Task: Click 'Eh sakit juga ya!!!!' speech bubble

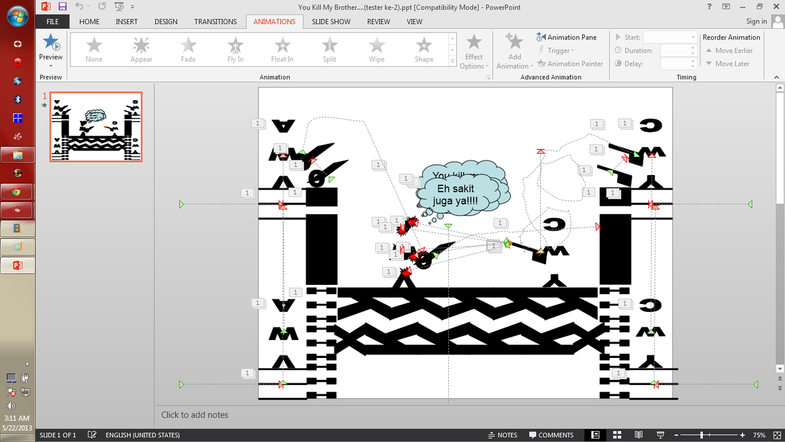Action: click(x=456, y=195)
